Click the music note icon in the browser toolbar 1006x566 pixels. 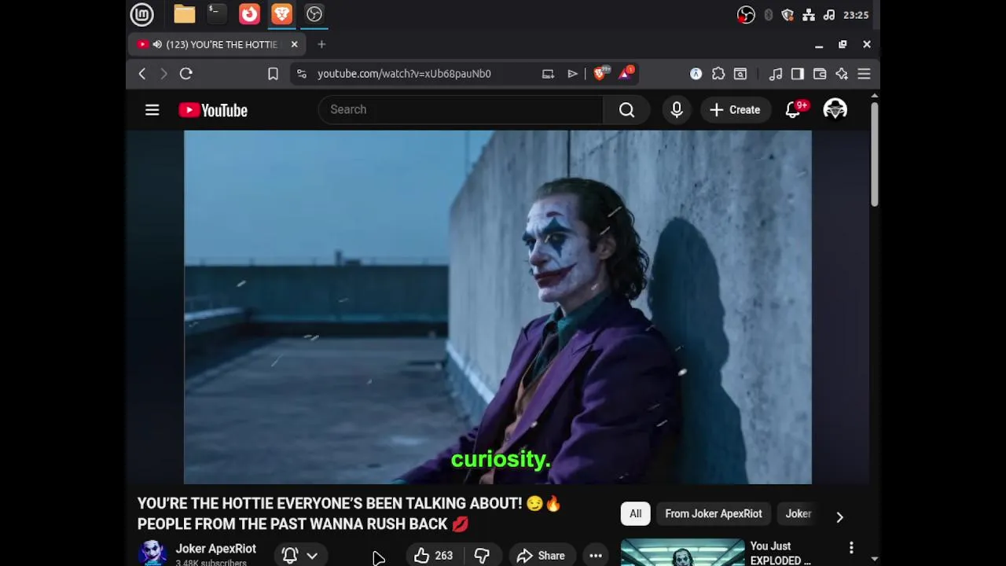pos(776,74)
